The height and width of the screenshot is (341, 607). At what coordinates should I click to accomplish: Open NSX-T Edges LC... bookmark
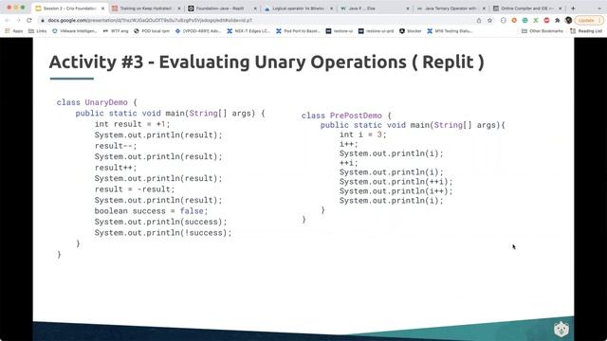pos(248,31)
